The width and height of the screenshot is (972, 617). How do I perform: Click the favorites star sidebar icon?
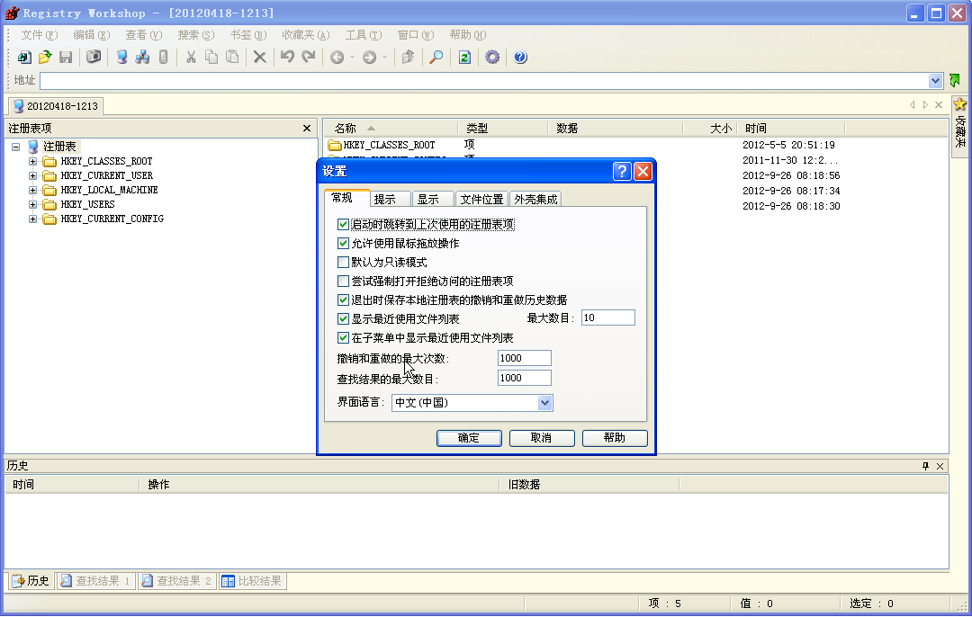(x=959, y=104)
